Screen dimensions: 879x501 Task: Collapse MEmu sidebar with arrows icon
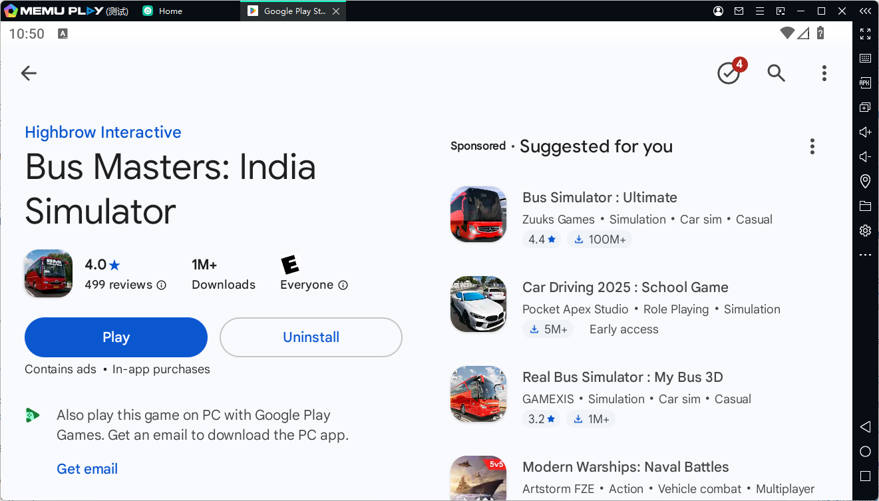865,11
